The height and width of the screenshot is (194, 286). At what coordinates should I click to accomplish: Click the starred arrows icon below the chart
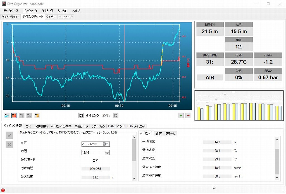37,115
